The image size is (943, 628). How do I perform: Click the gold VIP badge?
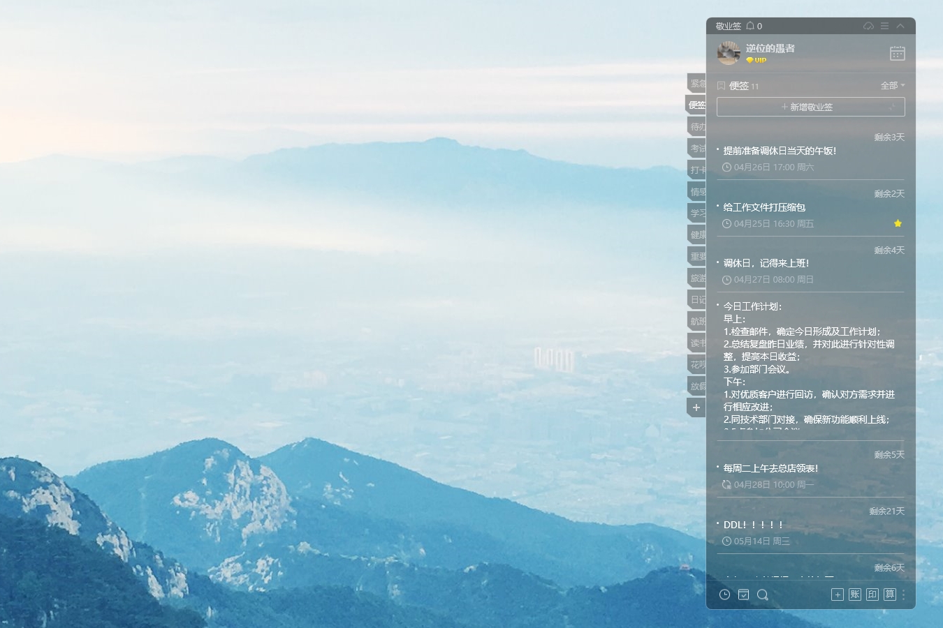[x=756, y=61]
